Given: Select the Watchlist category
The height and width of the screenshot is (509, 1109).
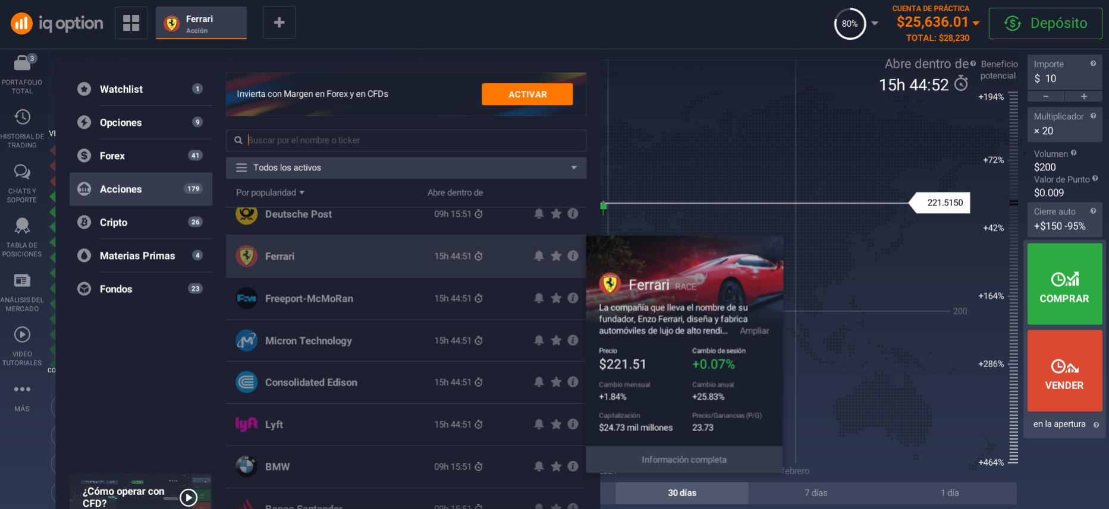Looking at the screenshot, I should 141,89.
